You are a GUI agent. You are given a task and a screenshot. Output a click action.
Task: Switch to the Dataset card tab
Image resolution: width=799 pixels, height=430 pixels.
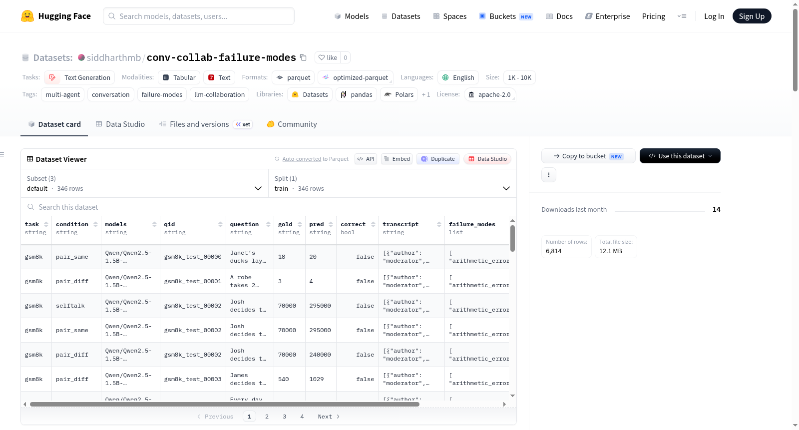click(54, 124)
